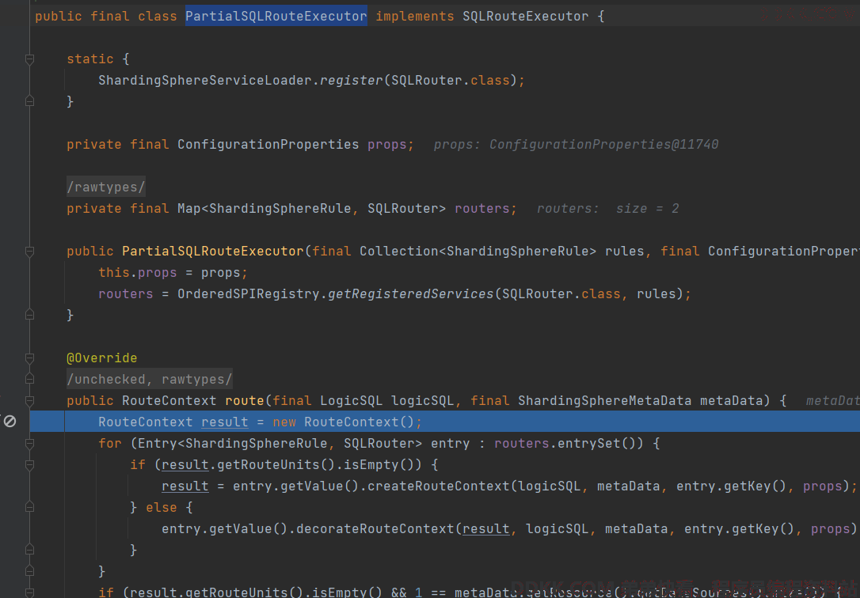Click the highlighted line's result variable
860x598 pixels.
(224, 422)
